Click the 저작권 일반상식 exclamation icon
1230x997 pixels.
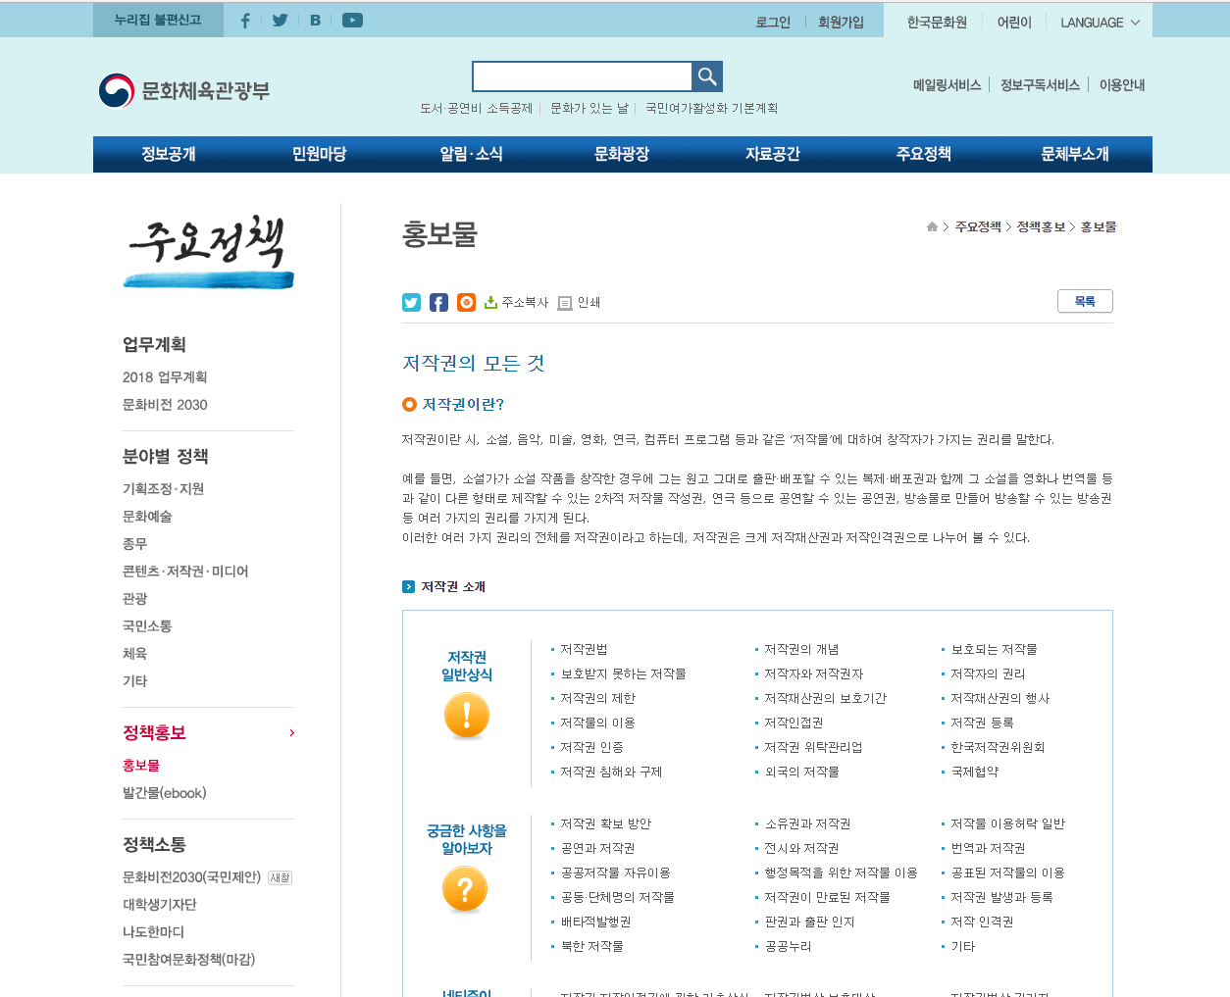point(466,716)
